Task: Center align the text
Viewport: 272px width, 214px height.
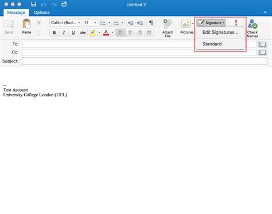Action: [130, 33]
